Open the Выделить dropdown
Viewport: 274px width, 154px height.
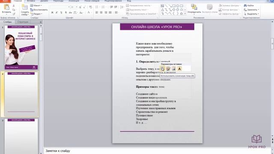251,14
